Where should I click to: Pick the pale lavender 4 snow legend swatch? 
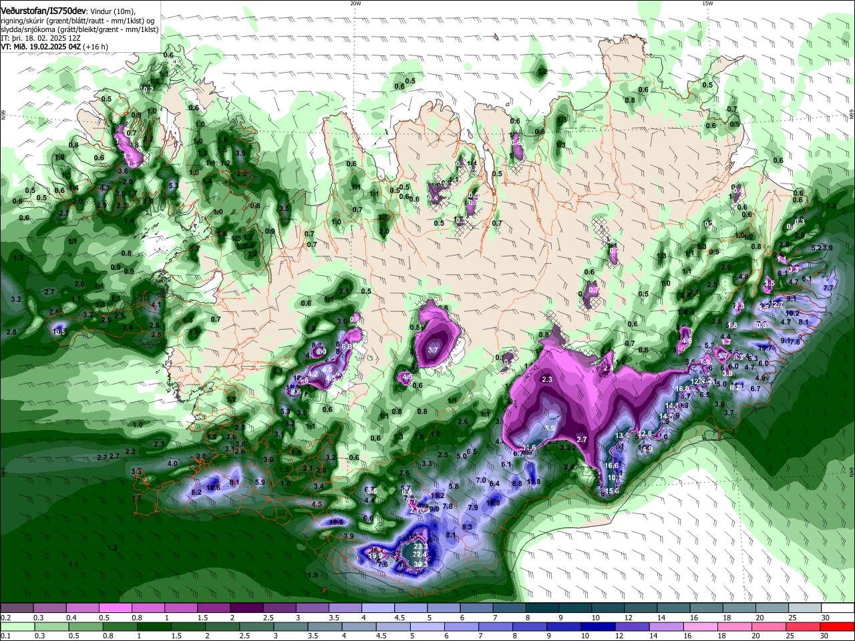point(377,608)
